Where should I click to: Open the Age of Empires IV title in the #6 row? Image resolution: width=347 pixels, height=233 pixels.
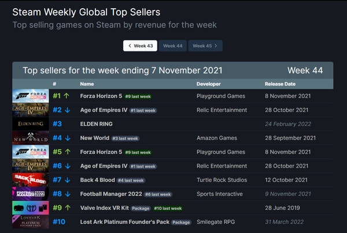click(104, 166)
